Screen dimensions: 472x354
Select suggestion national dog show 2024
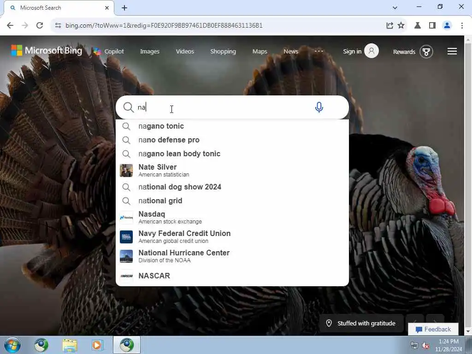coord(232,187)
